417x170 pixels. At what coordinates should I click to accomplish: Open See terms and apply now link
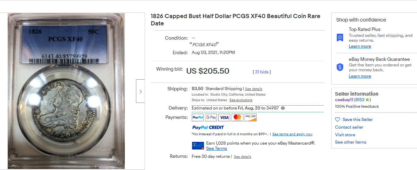pos(292,134)
